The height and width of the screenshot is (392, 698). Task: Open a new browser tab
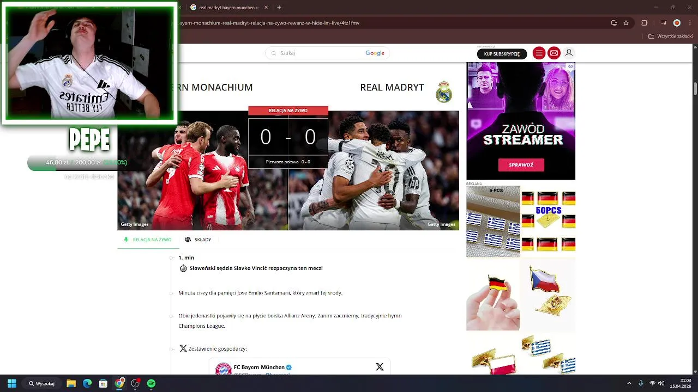[279, 8]
